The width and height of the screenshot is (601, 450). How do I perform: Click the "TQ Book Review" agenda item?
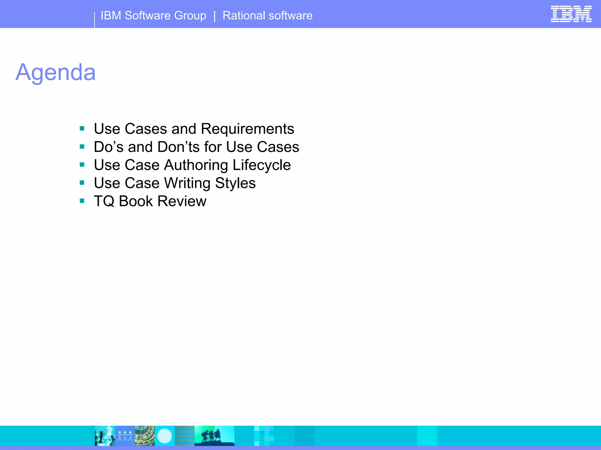(x=150, y=201)
